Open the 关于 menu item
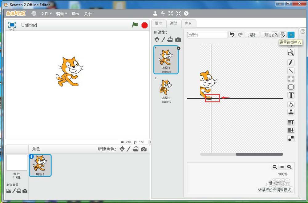 pyautogui.click(x=87, y=14)
